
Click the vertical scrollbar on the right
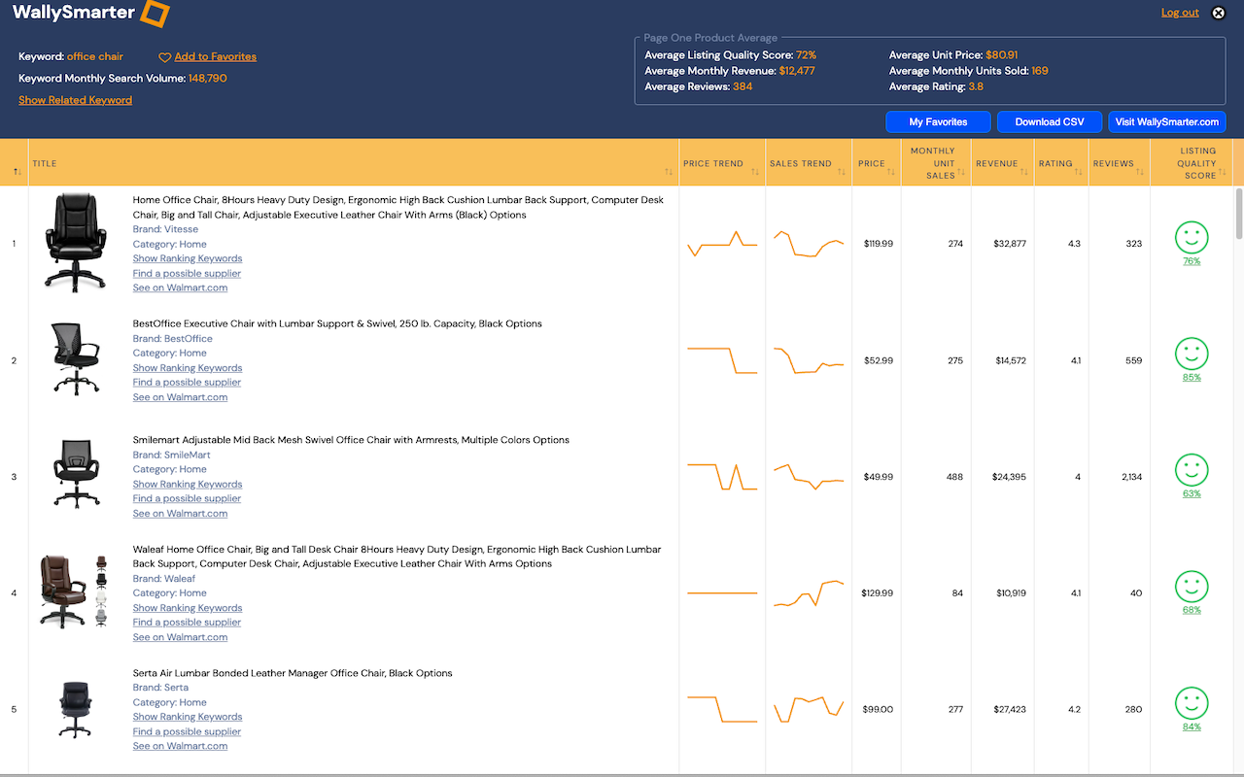pos(1238,214)
